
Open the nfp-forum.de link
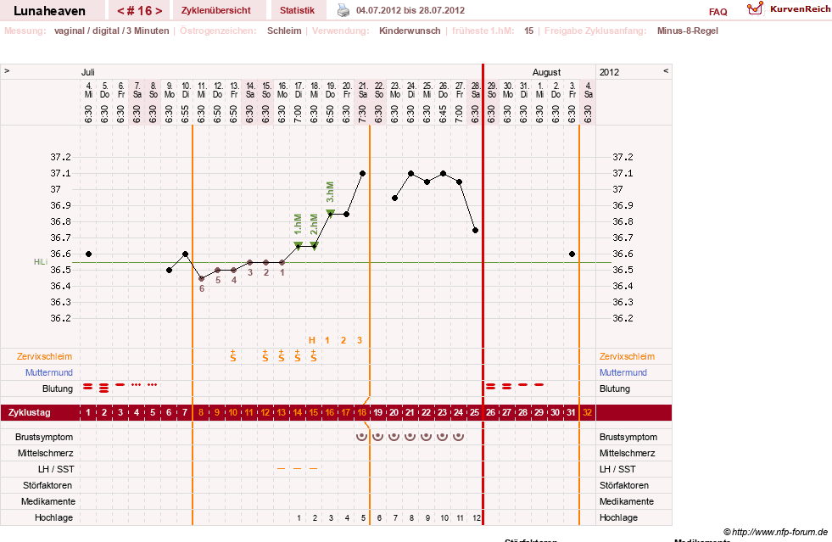click(x=775, y=532)
